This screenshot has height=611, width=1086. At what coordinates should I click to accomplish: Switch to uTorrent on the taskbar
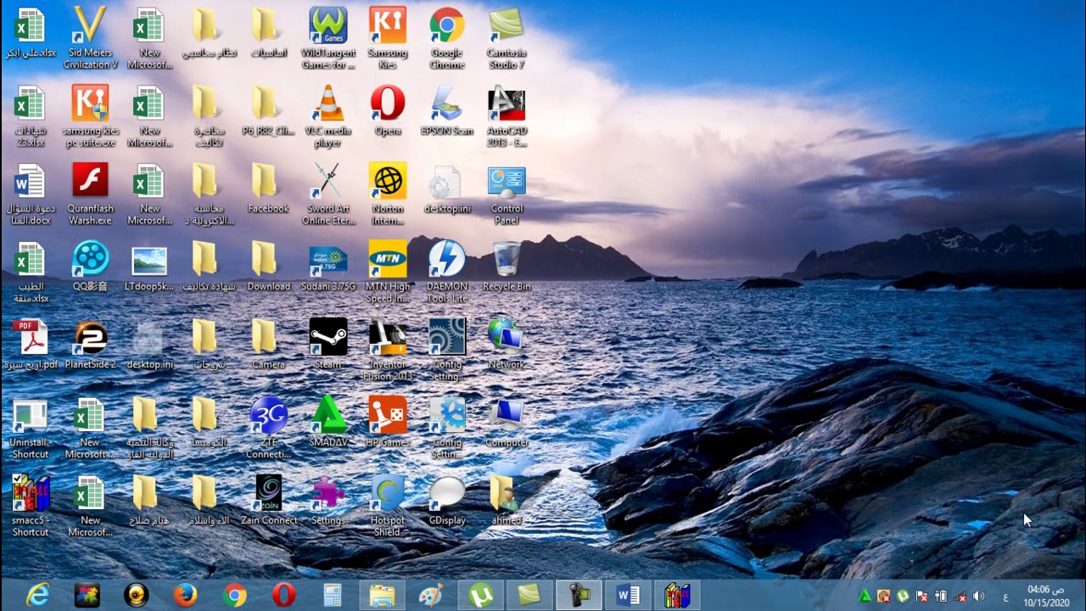(481, 595)
